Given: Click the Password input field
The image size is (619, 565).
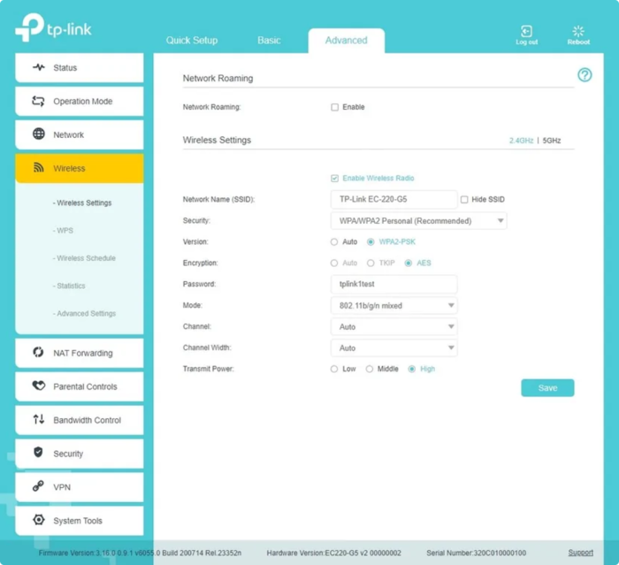Looking at the screenshot, I should (x=394, y=285).
